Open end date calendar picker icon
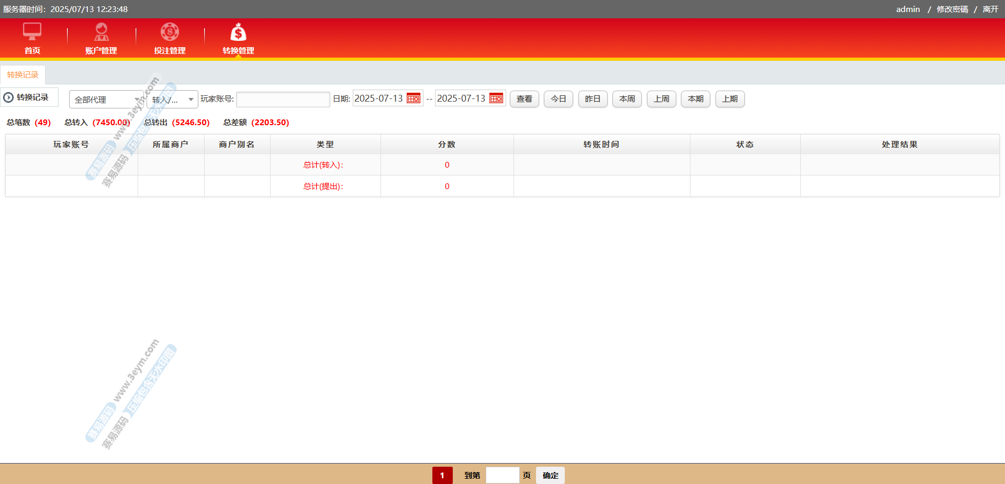Viewport: 1005px width, 484px height. 496,98
